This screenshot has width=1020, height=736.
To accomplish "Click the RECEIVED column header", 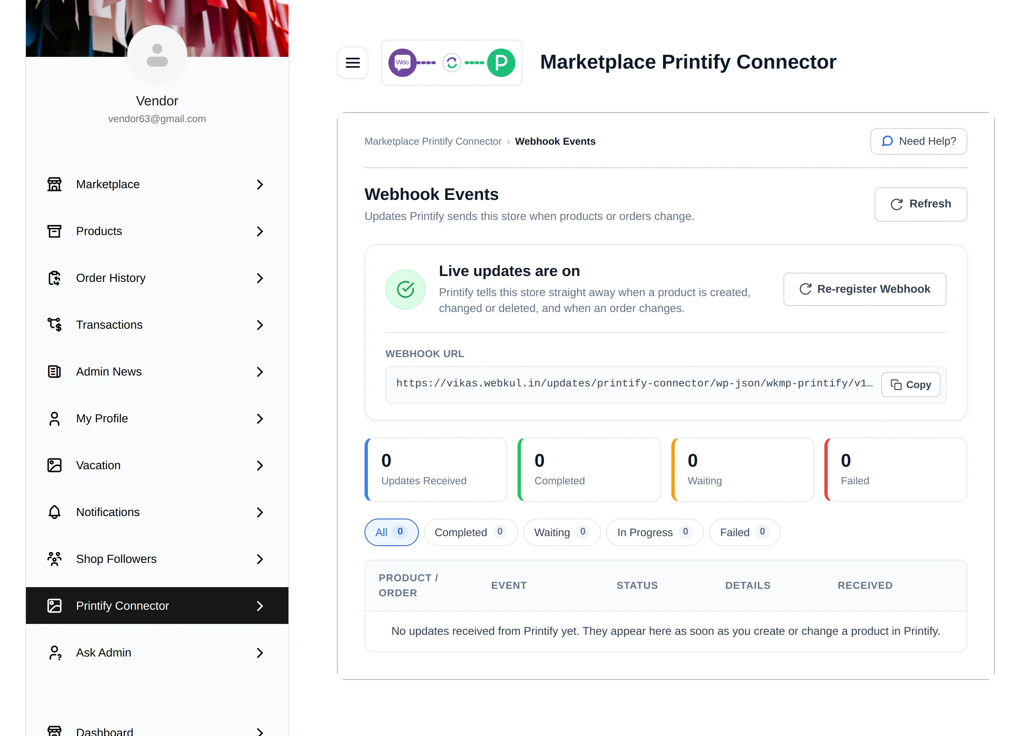I will click(x=865, y=585).
